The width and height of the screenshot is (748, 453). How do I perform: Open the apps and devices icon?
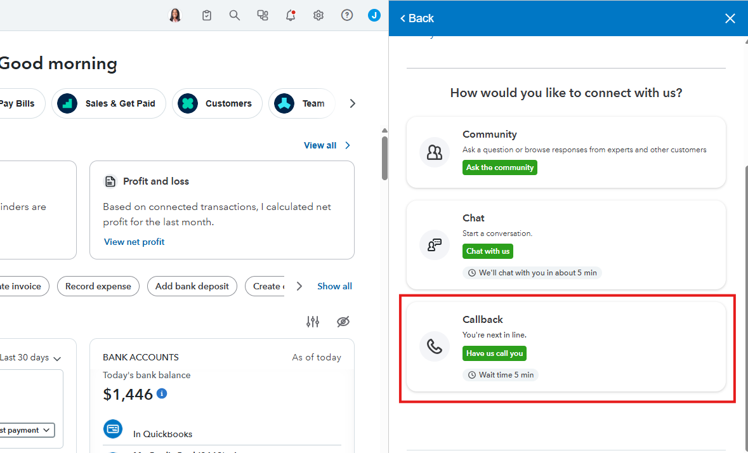263,16
